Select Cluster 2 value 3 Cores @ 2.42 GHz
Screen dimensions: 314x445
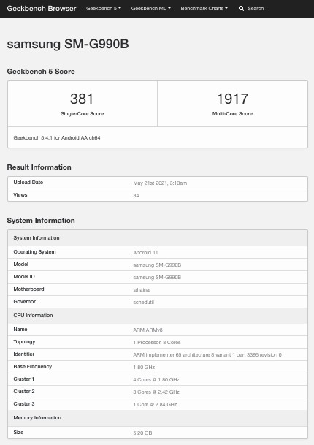coord(156,392)
